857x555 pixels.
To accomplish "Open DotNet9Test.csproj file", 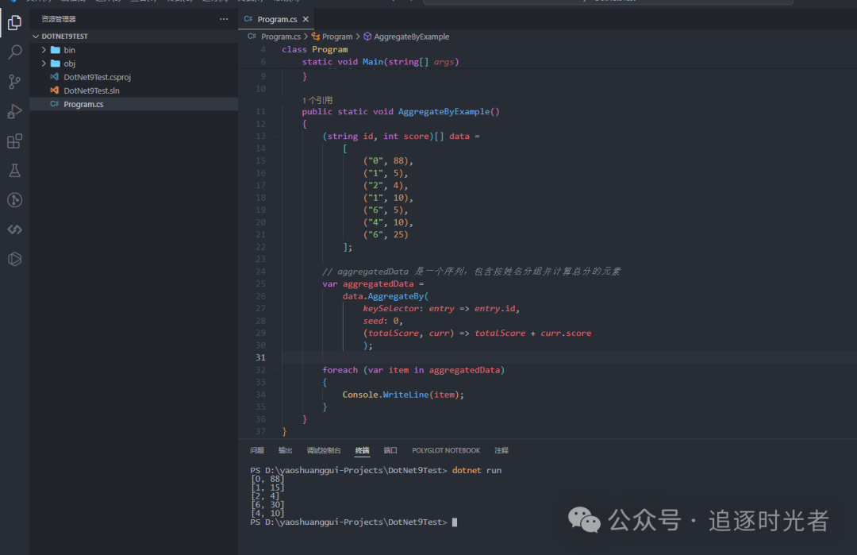I will (x=97, y=77).
